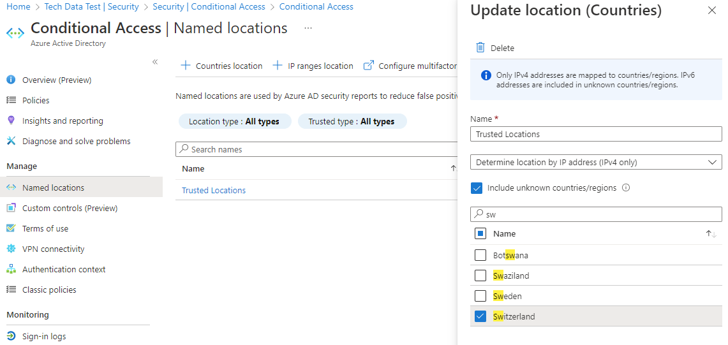Click the plus icon for Countries location
728x345 pixels.
[185, 66]
